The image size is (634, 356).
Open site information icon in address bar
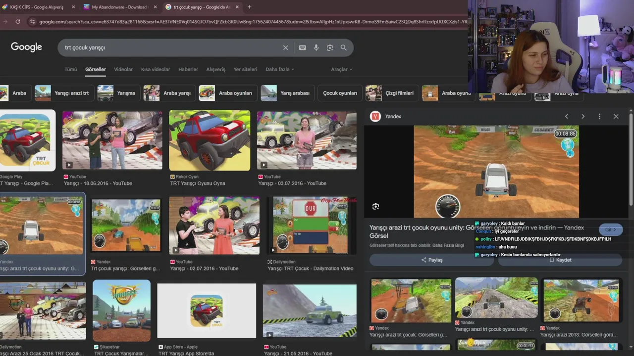pos(32,22)
